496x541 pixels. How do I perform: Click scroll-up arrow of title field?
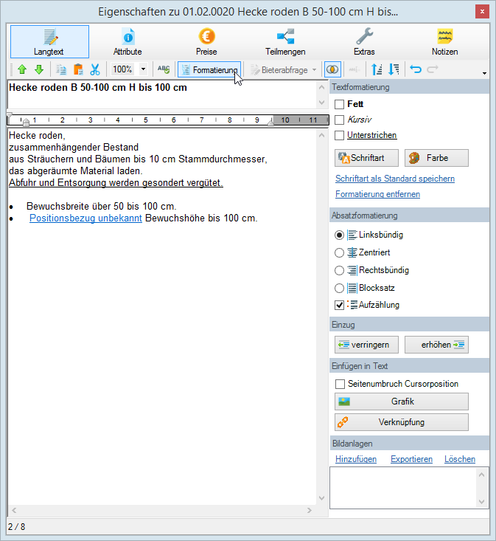tap(322, 87)
